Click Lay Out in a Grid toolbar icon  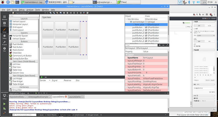tap(81, 13)
